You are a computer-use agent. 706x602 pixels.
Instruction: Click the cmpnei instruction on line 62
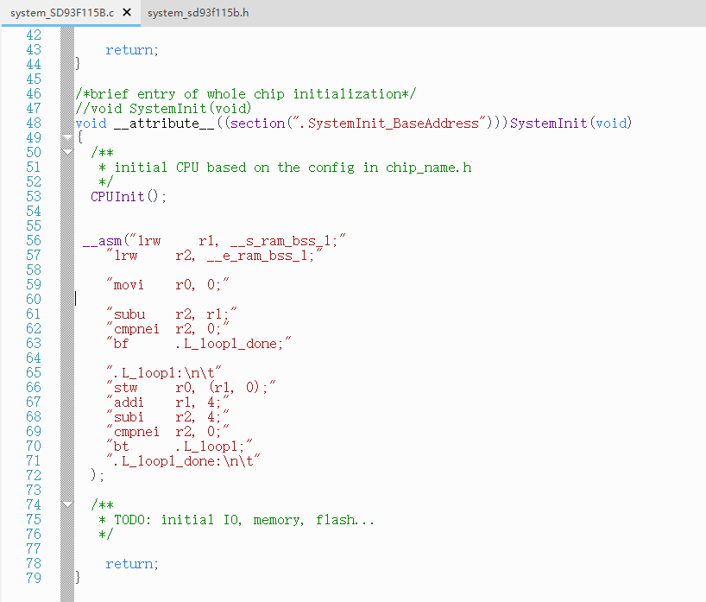click(x=167, y=329)
